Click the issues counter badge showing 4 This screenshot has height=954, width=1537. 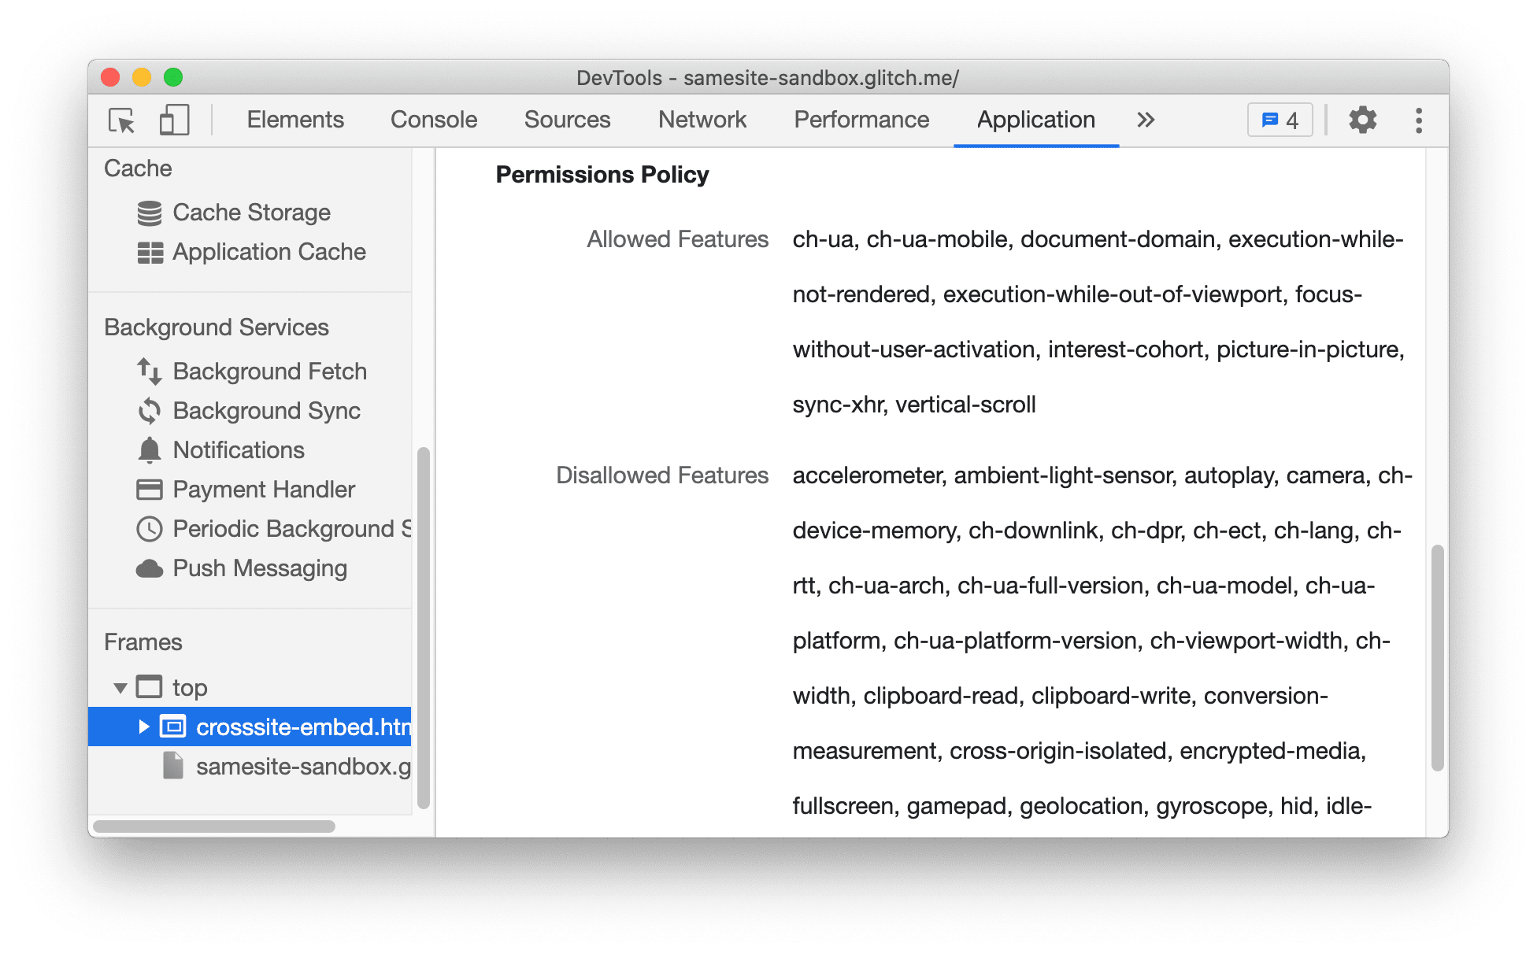[x=1282, y=117]
